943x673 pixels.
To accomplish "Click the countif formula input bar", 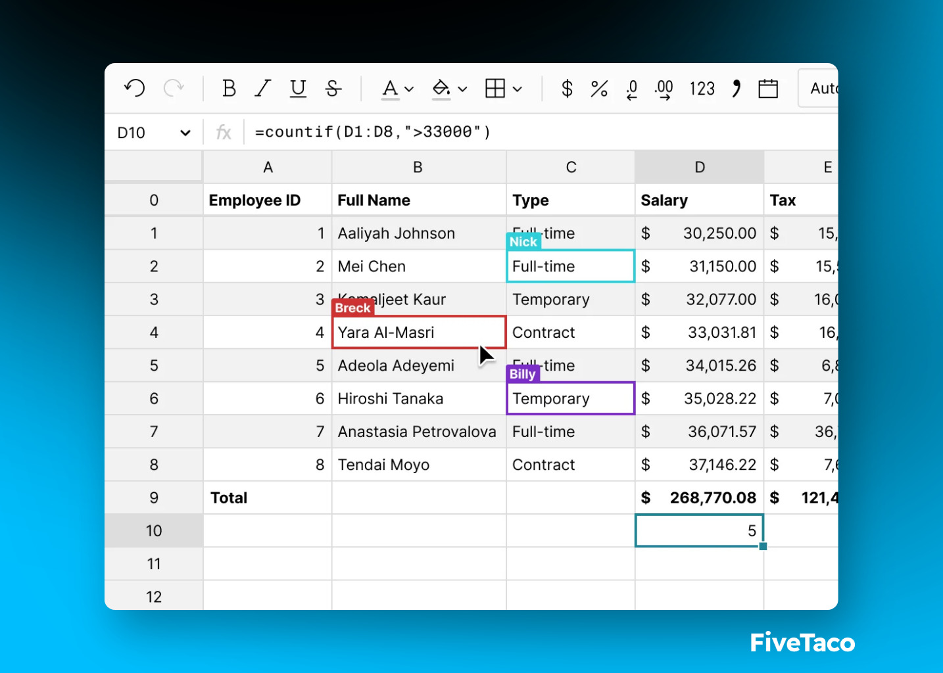I will (541, 132).
